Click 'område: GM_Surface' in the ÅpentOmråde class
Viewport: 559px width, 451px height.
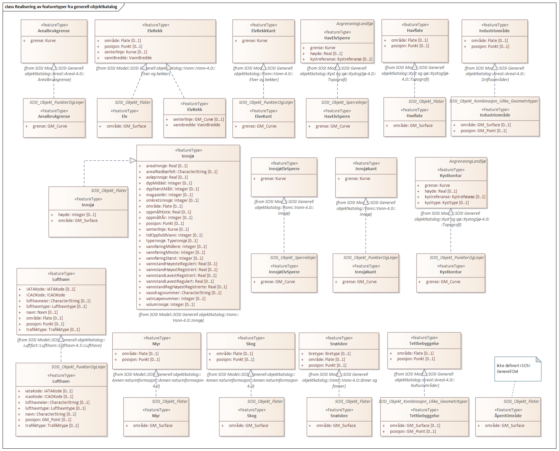504,425
